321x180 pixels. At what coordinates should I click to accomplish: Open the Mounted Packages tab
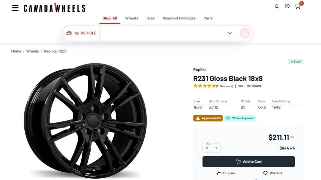click(179, 18)
